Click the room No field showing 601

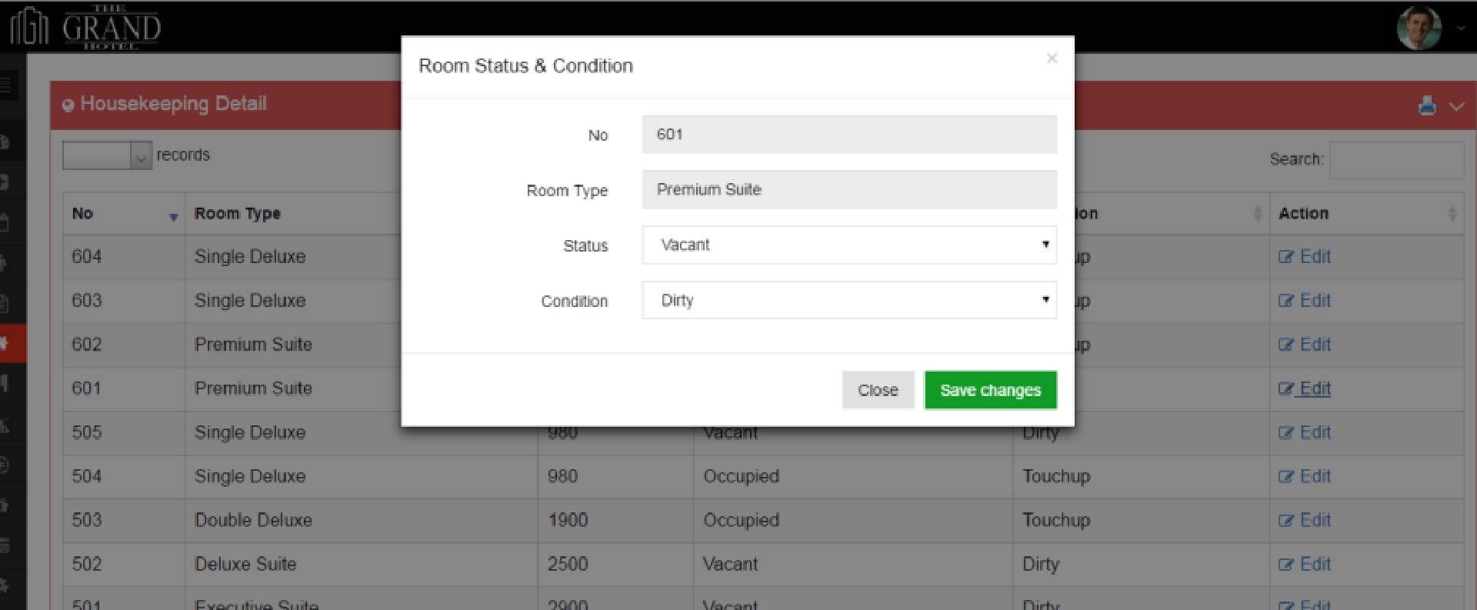point(849,135)
